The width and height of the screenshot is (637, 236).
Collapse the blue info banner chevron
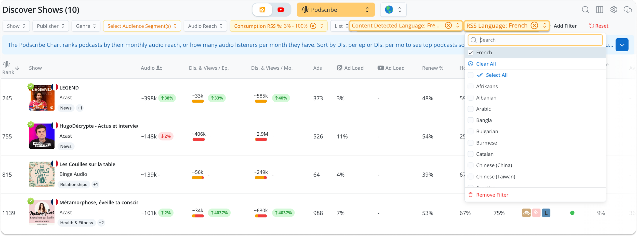[x=622, y=45]
